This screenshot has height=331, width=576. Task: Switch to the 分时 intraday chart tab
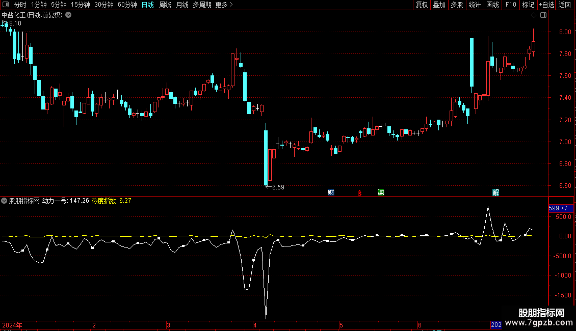click(20, 5)
